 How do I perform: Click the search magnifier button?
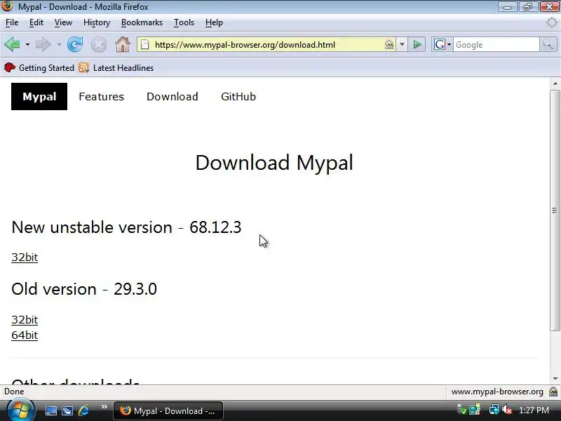point(548,45)
